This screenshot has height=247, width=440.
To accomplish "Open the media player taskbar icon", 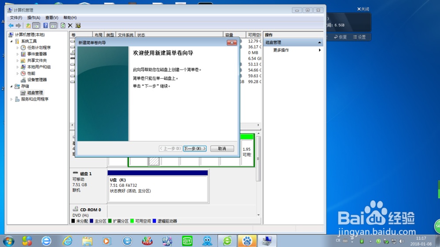I will (x=106, y=241).
